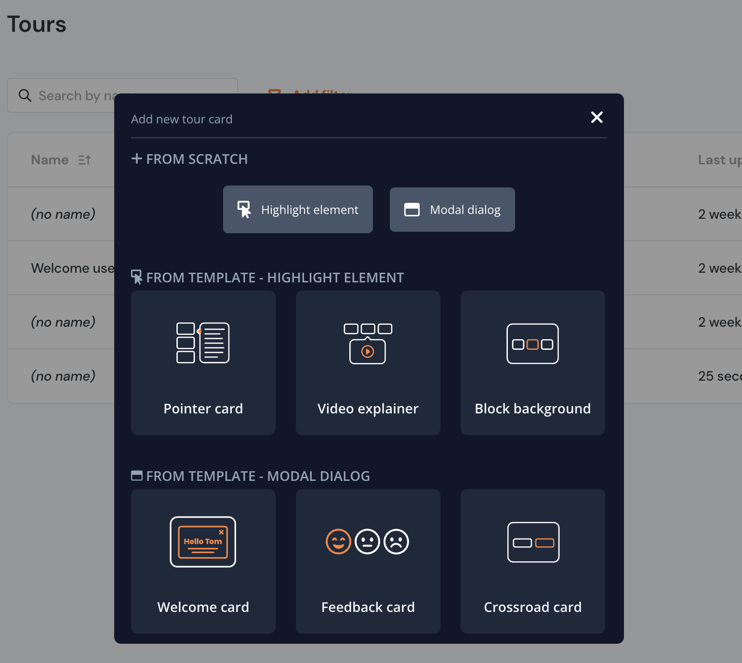Select the Video explainer template icon
This screenshot has width=742, height=663.
[368, 344]
